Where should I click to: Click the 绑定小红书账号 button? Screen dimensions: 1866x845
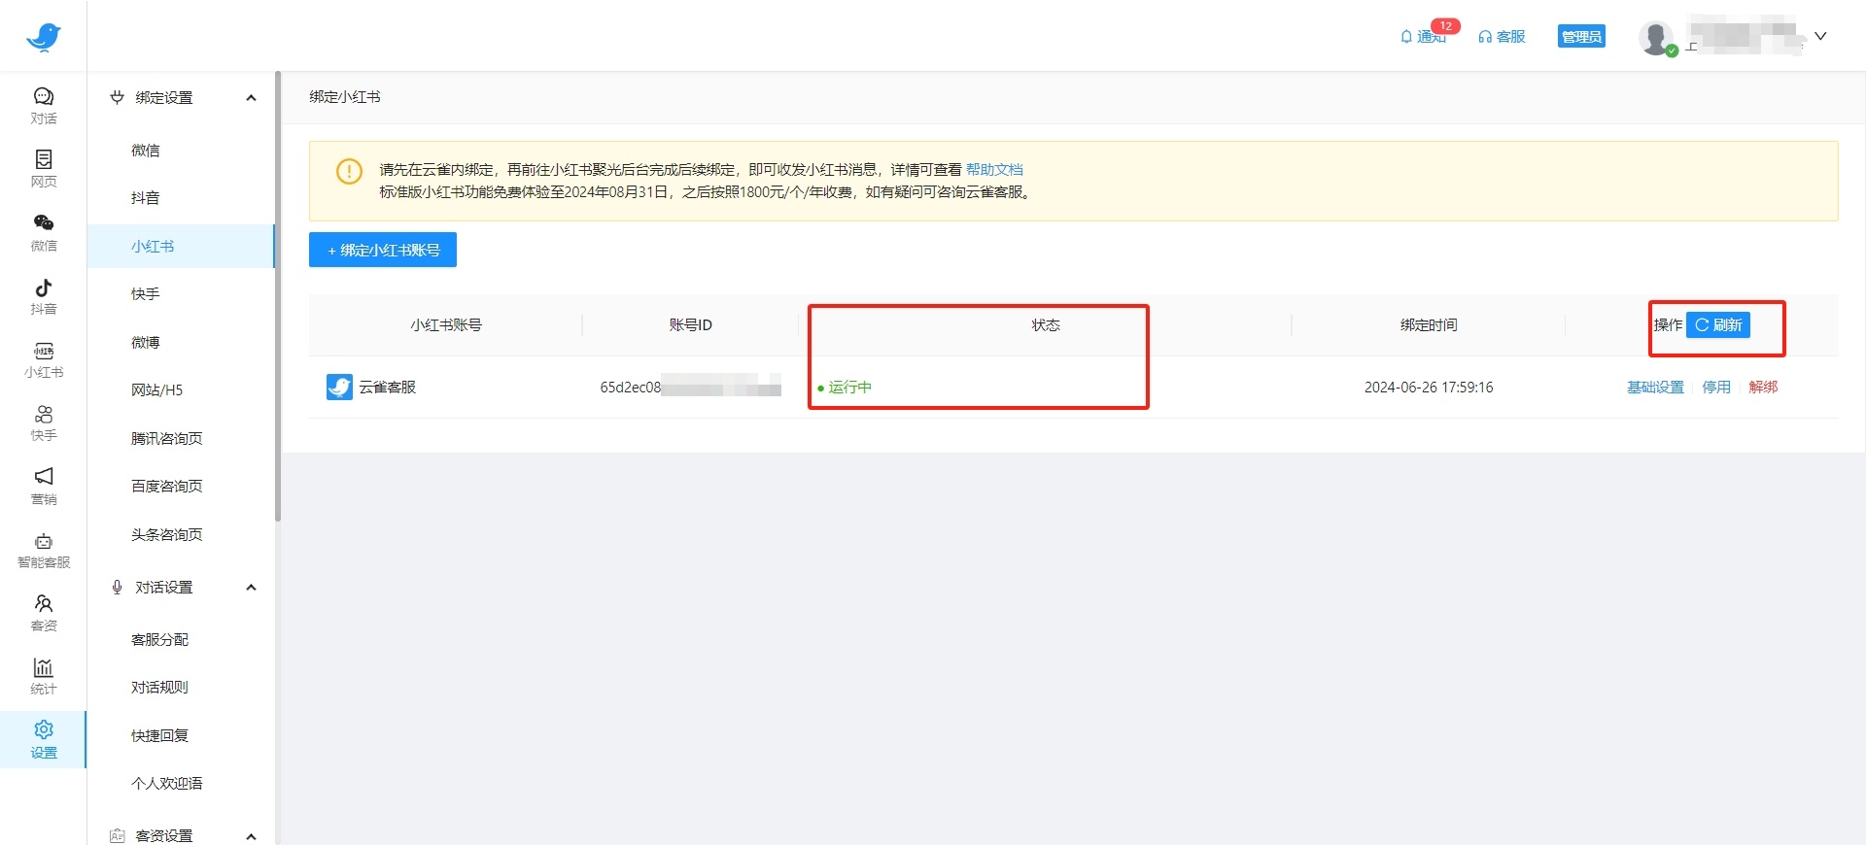[x=383, y=250]
